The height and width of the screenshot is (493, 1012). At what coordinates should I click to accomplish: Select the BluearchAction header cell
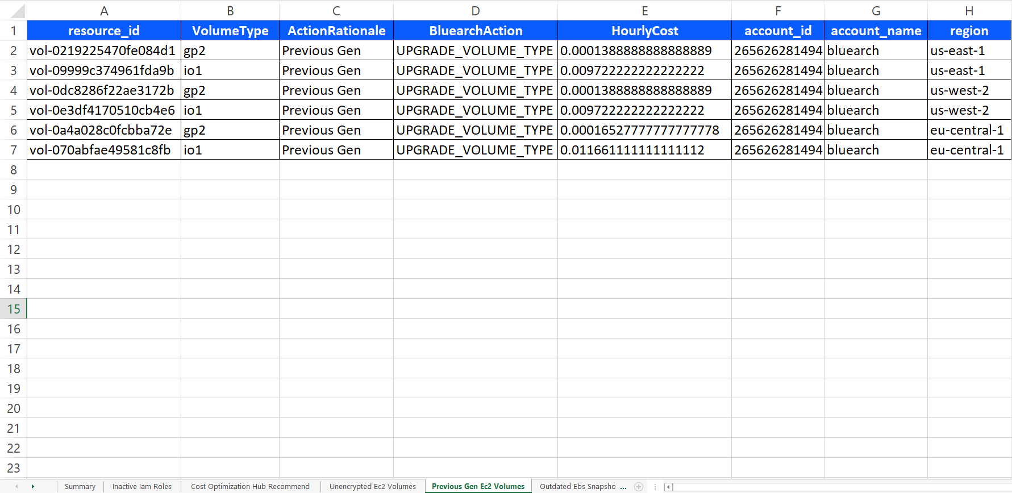click(x=475, y=31)
